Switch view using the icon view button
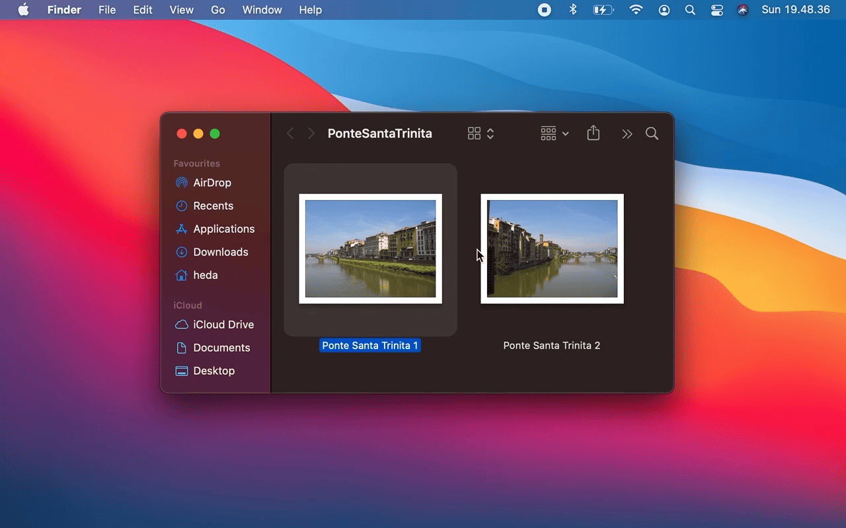The image size is (846, 528). tap(474, 133)
